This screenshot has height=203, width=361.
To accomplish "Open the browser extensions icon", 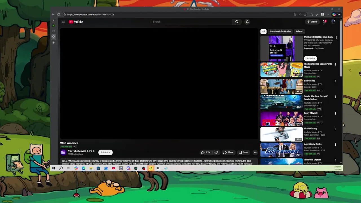I will click(312, 14).
